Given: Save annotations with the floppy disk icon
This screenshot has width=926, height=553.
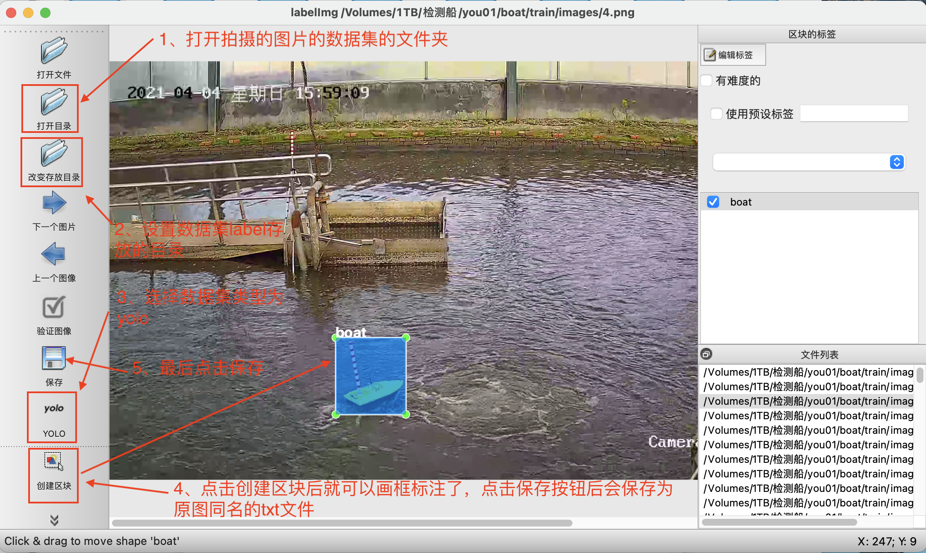Looking at the screenshot, I should (x=53, y=358).
